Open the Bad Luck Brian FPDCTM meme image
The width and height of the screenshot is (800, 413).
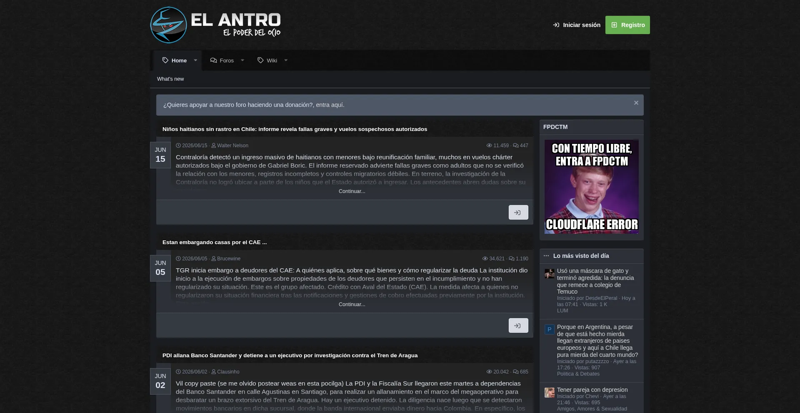pos(592,186)
